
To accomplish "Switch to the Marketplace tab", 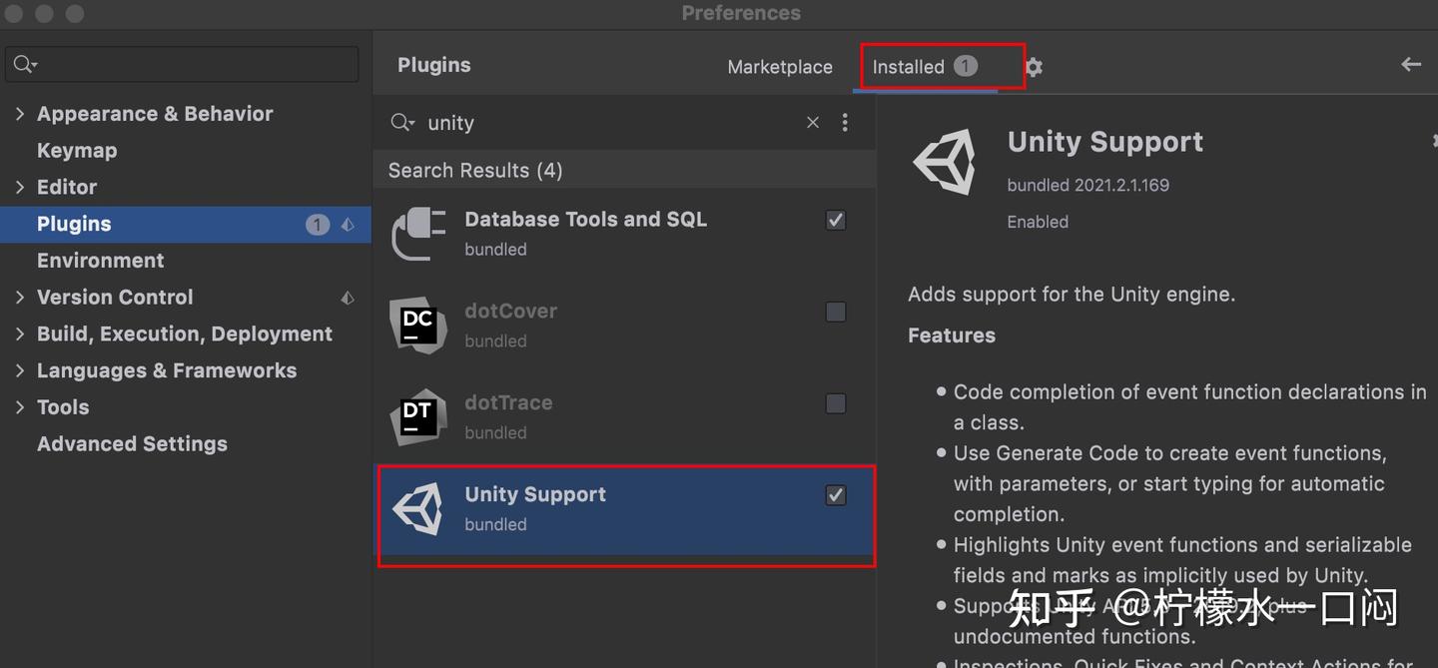I will click(780, 66).
